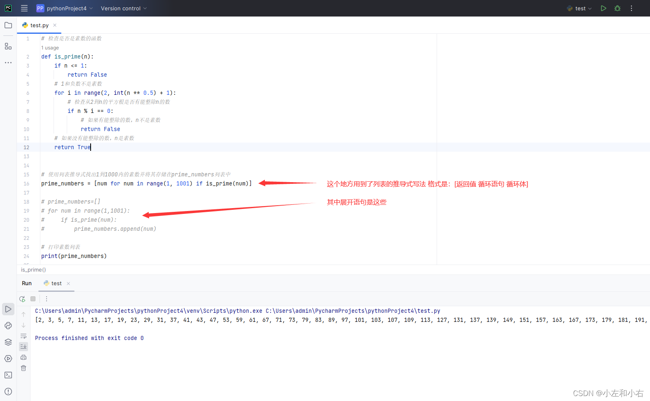Rerun the test program
650x401 pixels.
click(x=22, y=299)
